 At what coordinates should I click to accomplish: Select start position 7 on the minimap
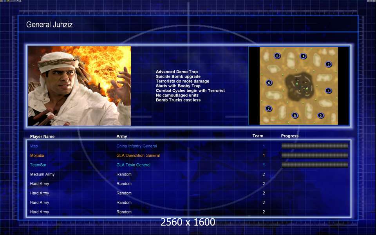pos(269,108)
